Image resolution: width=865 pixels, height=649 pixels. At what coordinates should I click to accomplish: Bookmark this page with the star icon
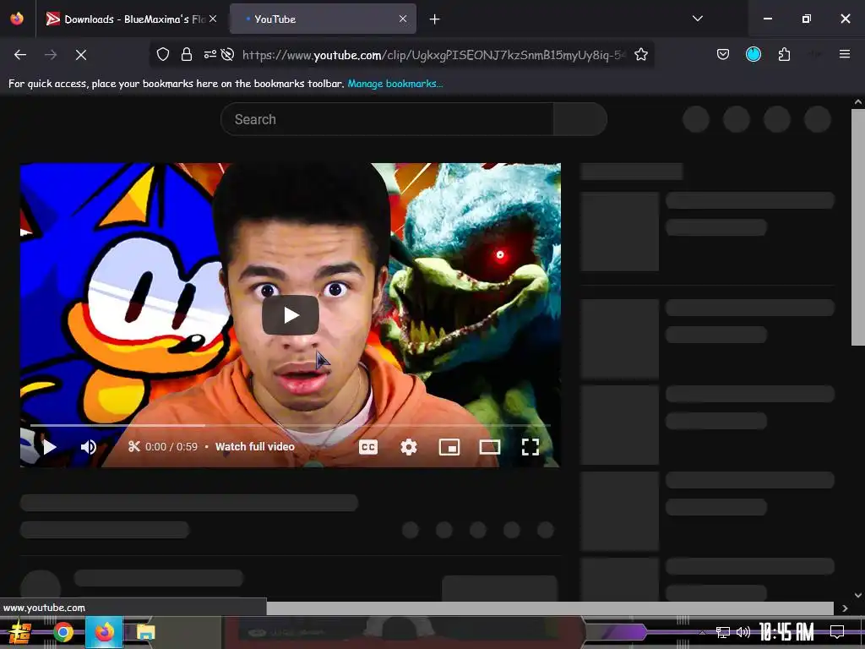tap(640, 54)
